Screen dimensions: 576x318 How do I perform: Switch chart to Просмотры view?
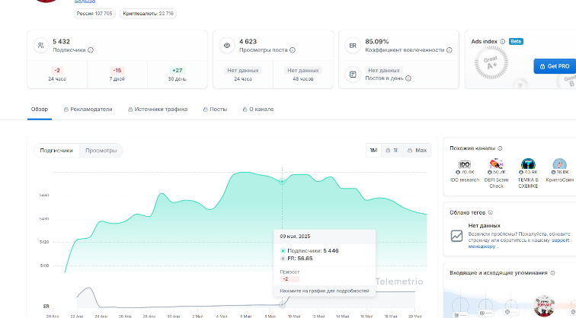(101, 151)
